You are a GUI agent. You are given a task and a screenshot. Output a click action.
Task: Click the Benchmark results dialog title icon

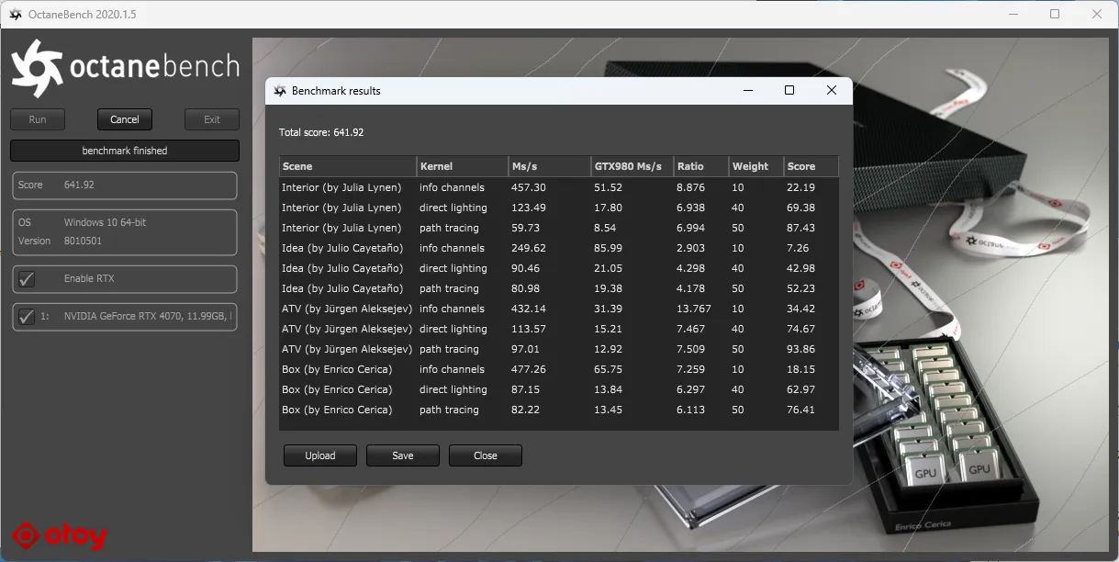click(280, 91)
